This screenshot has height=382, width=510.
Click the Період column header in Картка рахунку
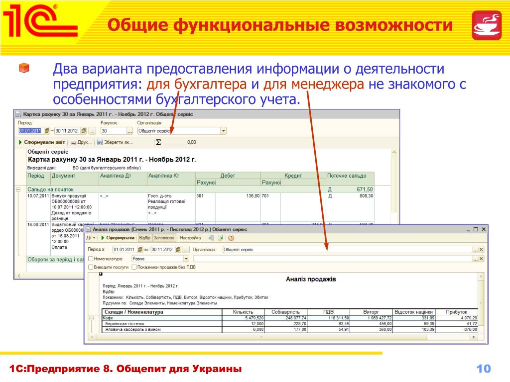click(x=38, y=179)
